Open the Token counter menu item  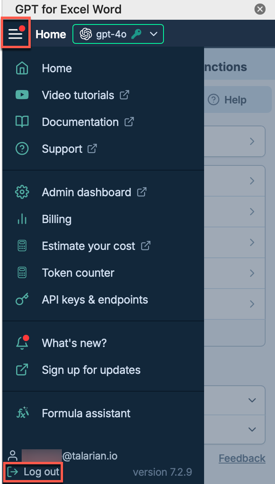pos(78,273)
